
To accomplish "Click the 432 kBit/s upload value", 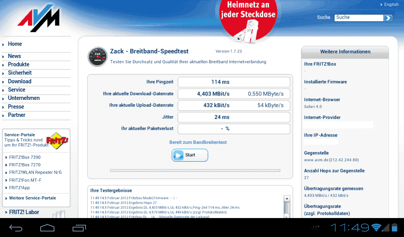I will (x=216, y=105).
